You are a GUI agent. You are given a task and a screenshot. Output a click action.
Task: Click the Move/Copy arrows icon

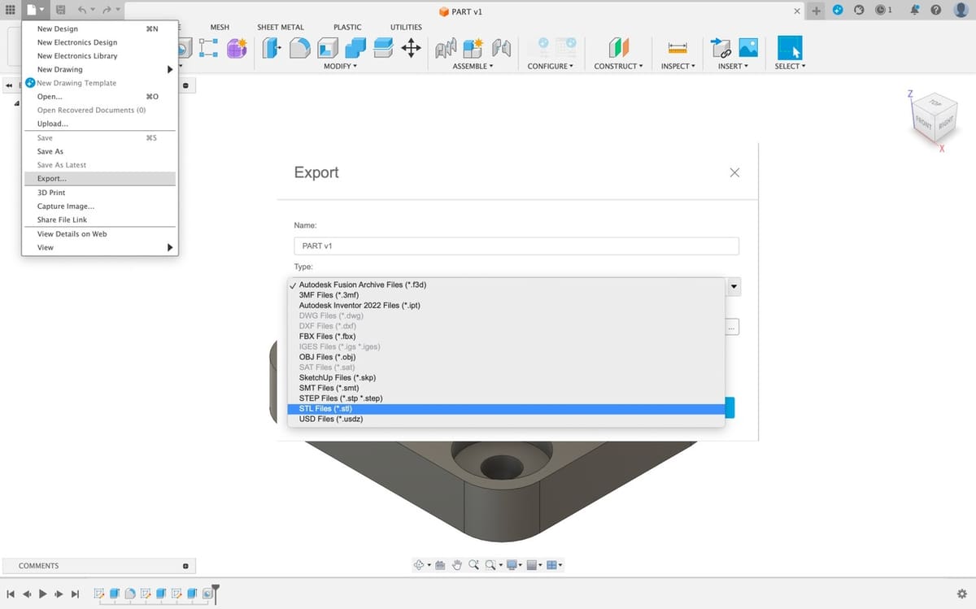pyautogui.click(x=411, y=48)
